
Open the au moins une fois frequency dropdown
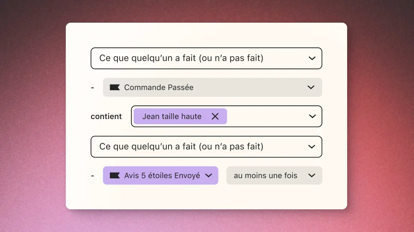(x=274, y=176)
